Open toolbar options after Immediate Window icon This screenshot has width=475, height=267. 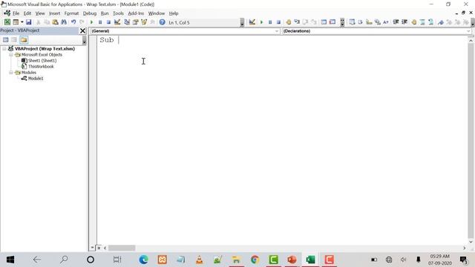click(x=342, y=22)
